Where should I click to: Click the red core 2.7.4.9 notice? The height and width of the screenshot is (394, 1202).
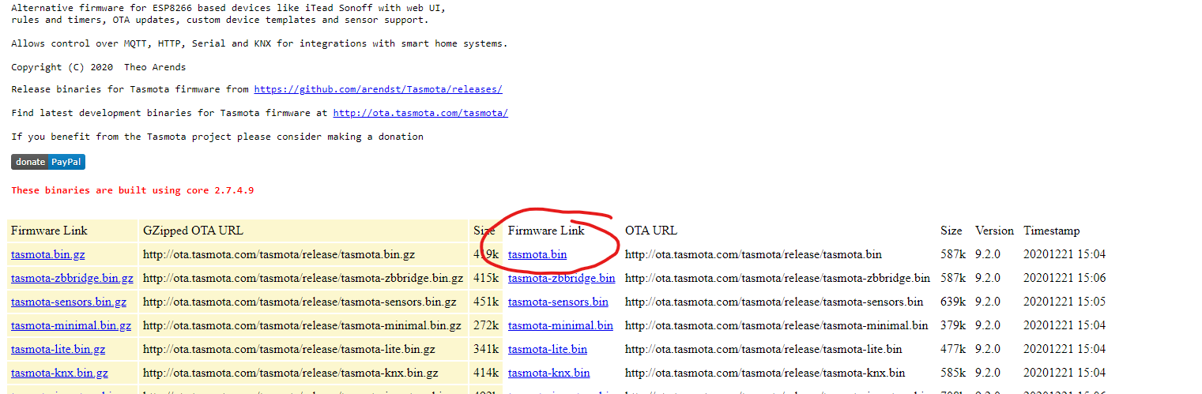132,190
